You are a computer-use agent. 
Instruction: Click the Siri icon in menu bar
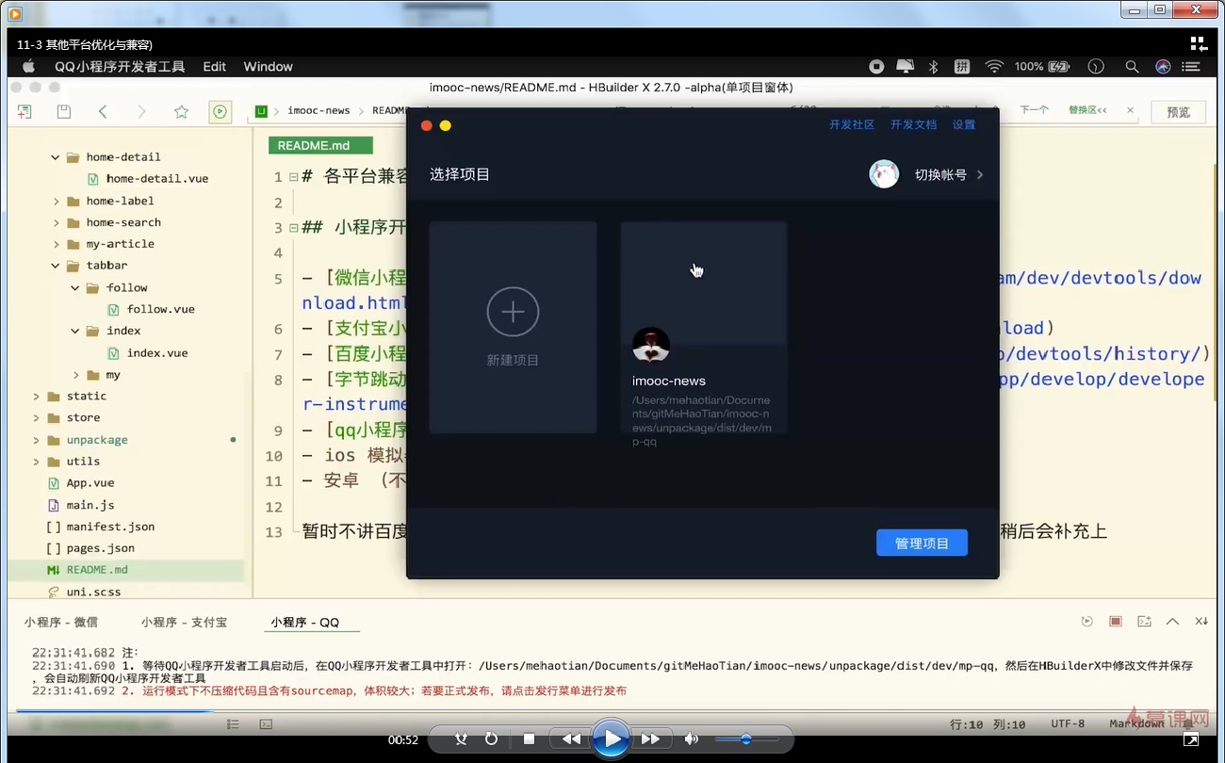(1163, 66)
